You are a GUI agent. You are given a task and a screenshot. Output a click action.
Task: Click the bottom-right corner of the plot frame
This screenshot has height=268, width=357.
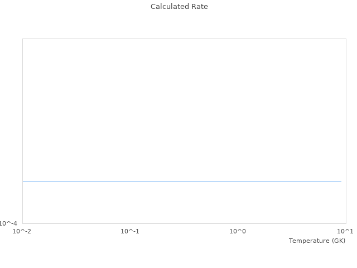click(x=346, y=223)
